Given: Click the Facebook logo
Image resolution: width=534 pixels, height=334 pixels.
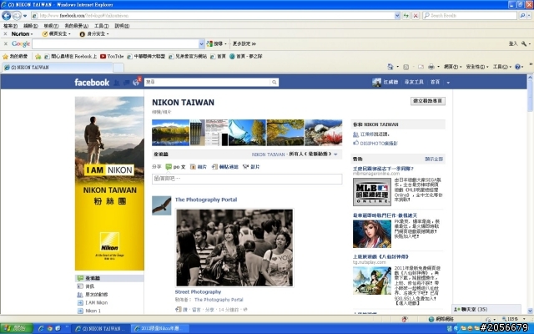Looking at the screenshot, I should tap(92, 82).
